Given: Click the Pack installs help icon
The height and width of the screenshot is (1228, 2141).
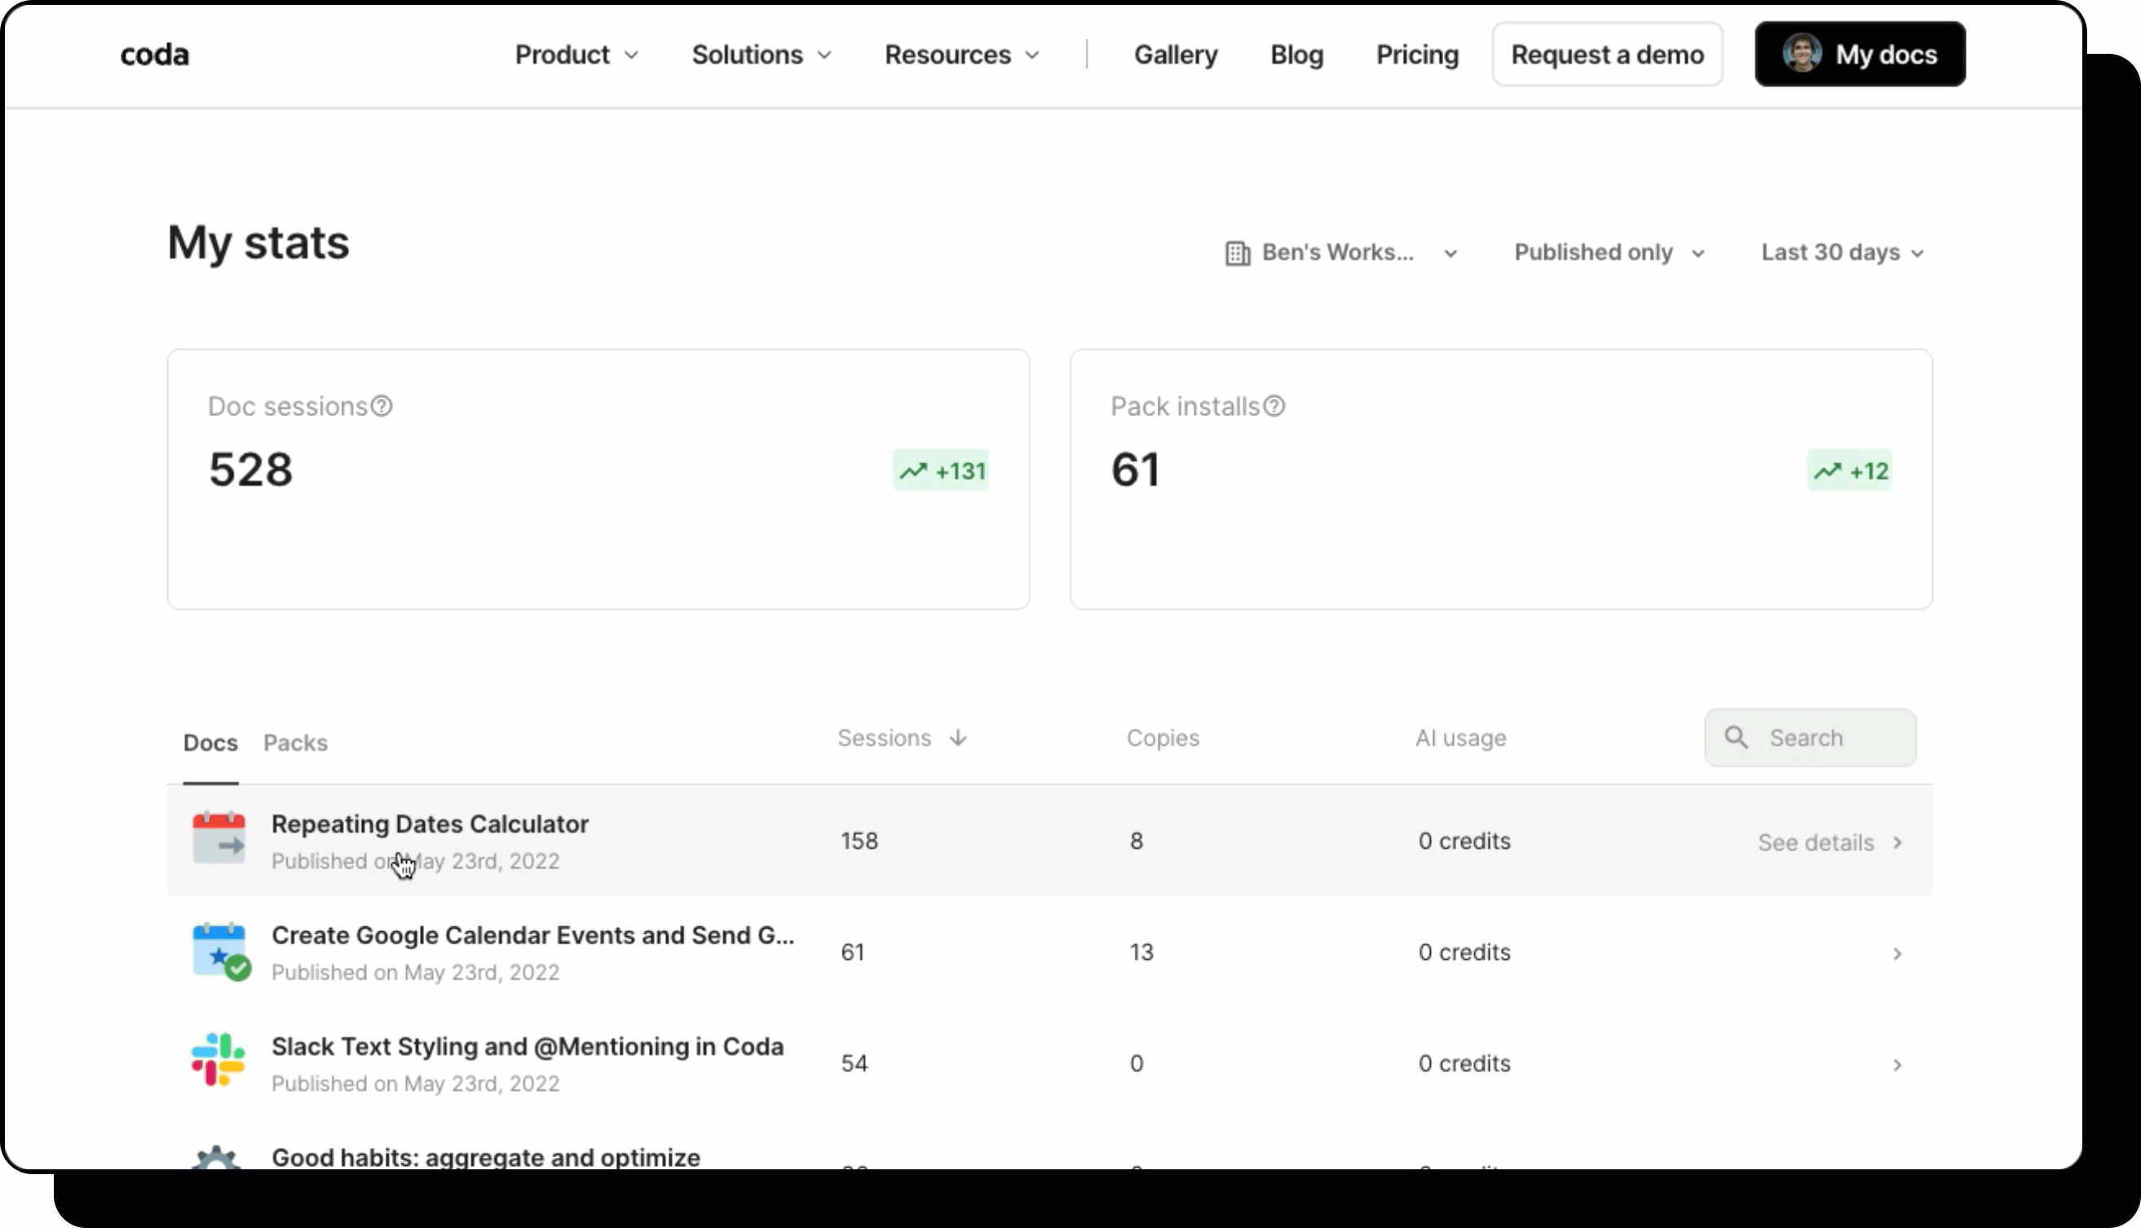Looking at the screenshot, I should (1274, 407).
